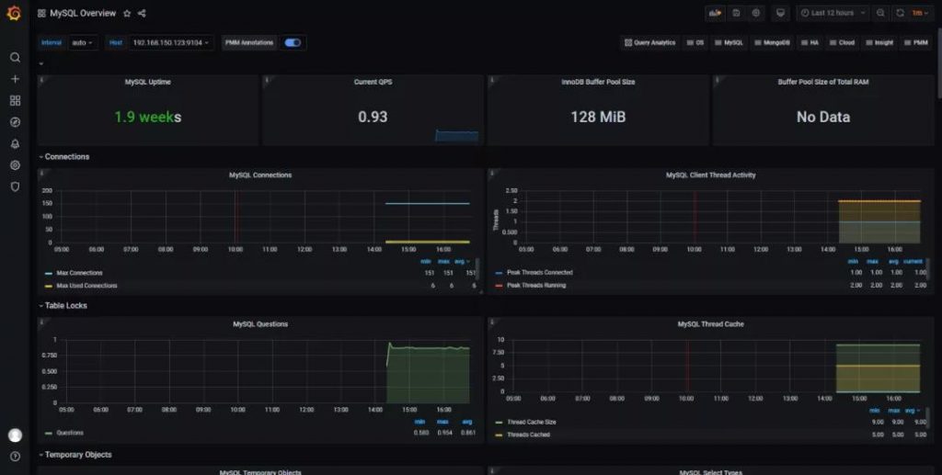
Task: Star the MySQL Overview dashboard
Action: pyautogui.click(x=127, y=13)
